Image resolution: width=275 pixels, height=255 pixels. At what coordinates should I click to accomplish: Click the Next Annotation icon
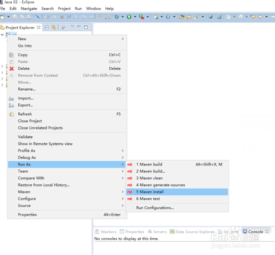click(228, 17)
